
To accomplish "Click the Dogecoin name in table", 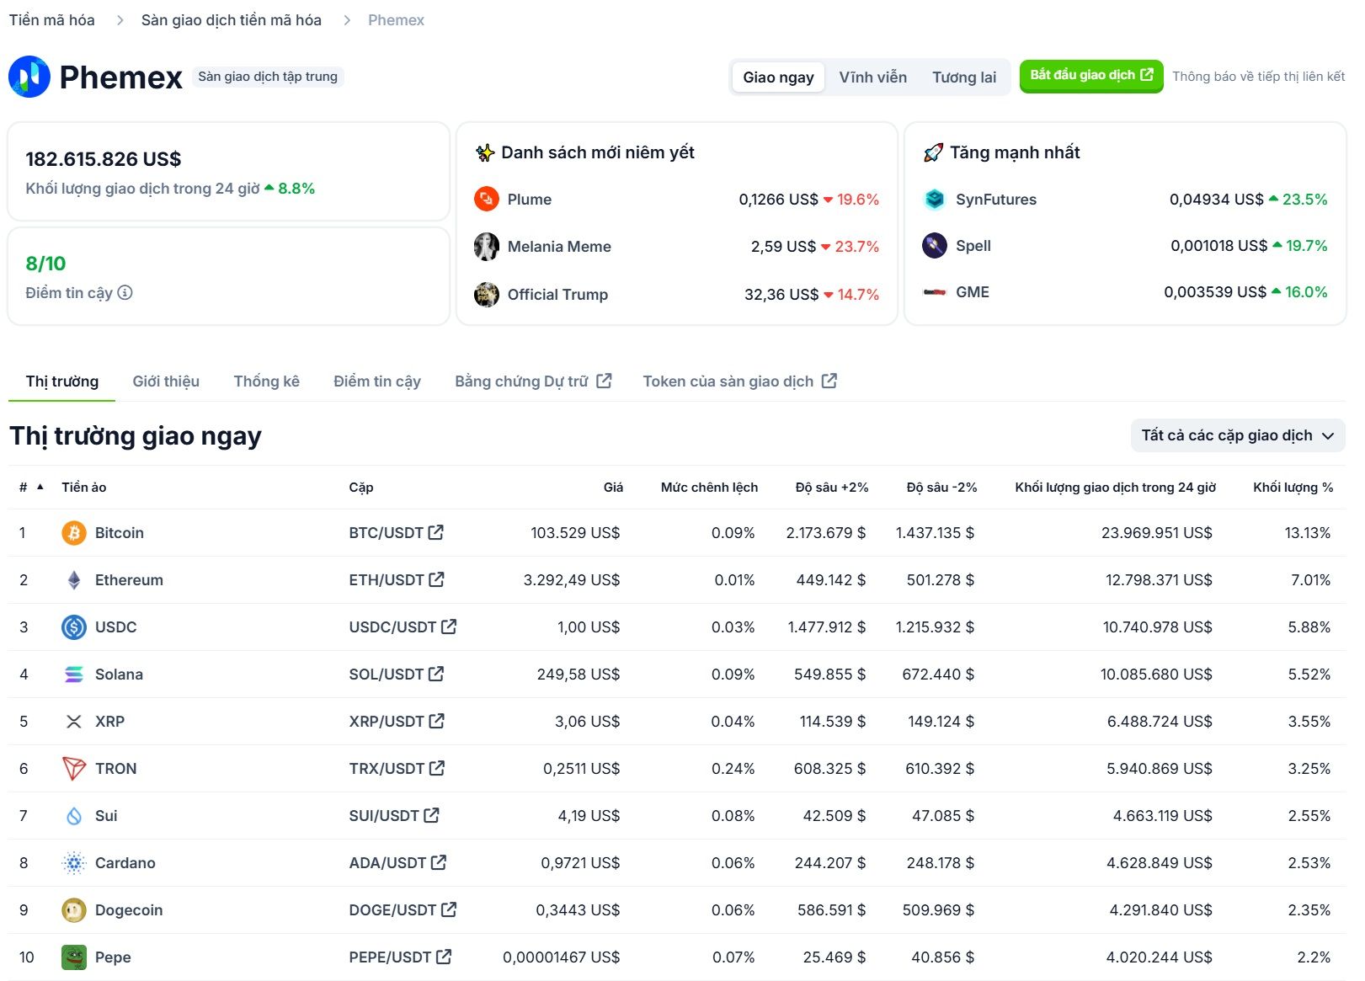I will coord(129,910).
